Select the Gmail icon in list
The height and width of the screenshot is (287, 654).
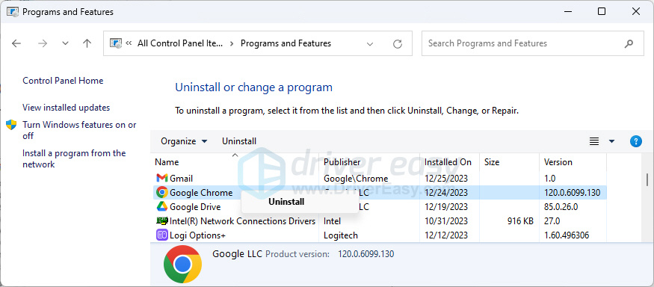(162, 179)
